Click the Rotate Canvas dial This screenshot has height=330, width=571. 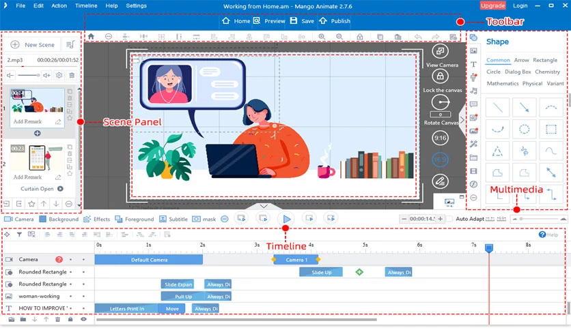441,102
